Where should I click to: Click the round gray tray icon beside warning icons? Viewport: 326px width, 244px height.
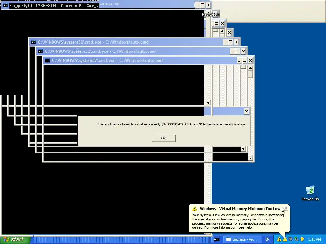[291, 239]
